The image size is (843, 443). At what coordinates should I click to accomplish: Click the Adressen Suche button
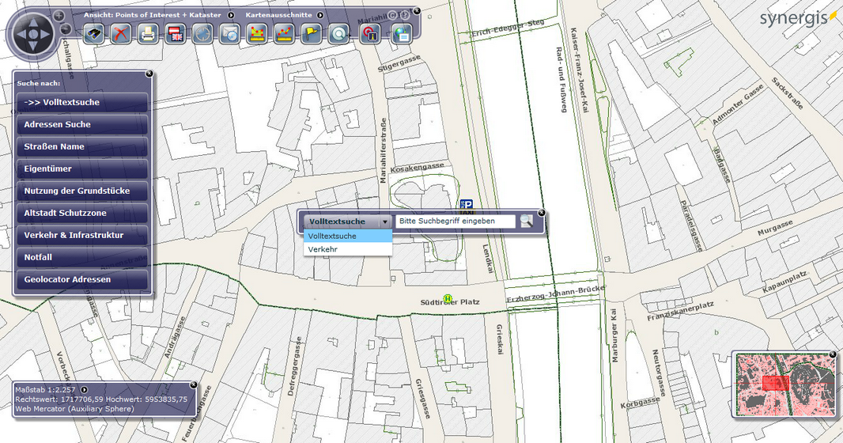tap(81, 124)
